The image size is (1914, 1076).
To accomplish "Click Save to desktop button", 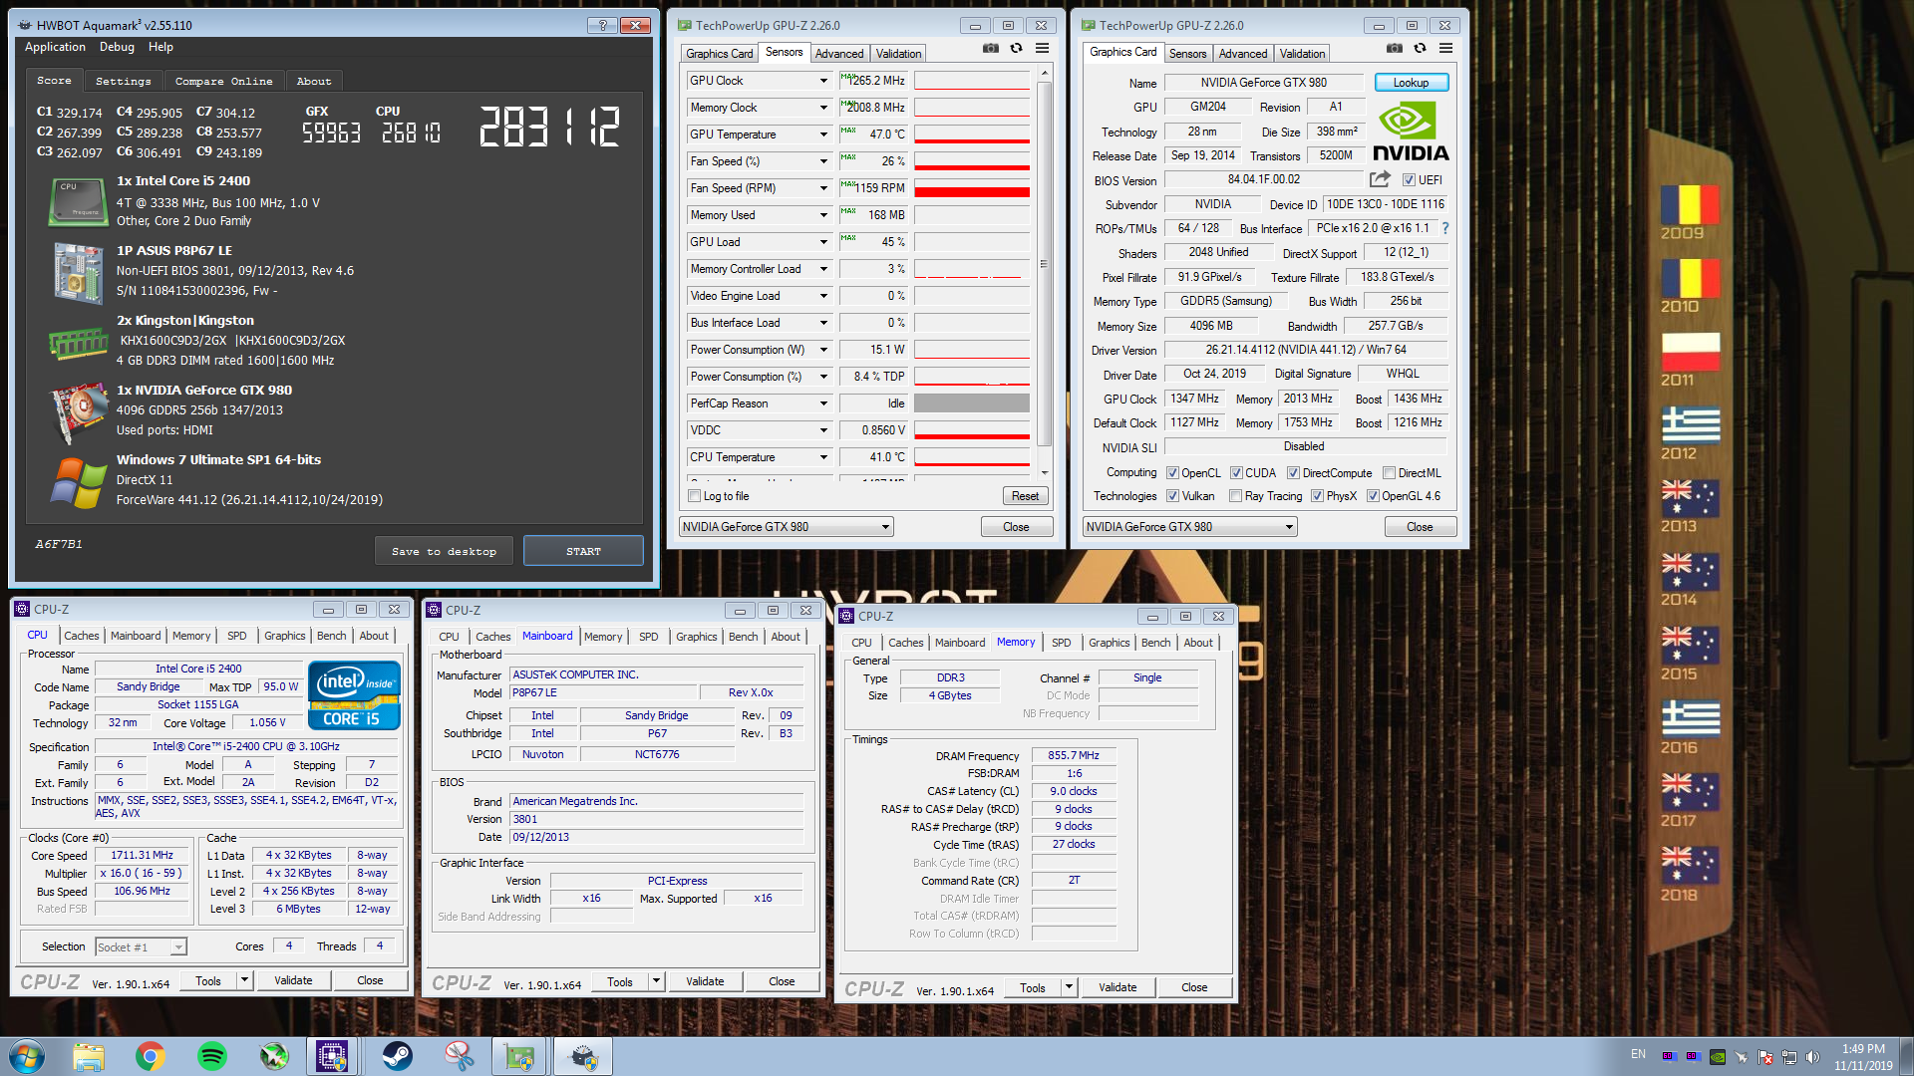I will tap(444, 551).
